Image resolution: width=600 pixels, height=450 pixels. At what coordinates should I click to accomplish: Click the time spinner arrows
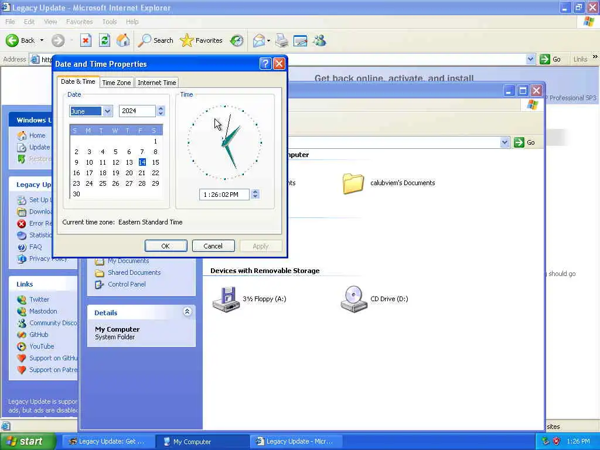point(255,195)
